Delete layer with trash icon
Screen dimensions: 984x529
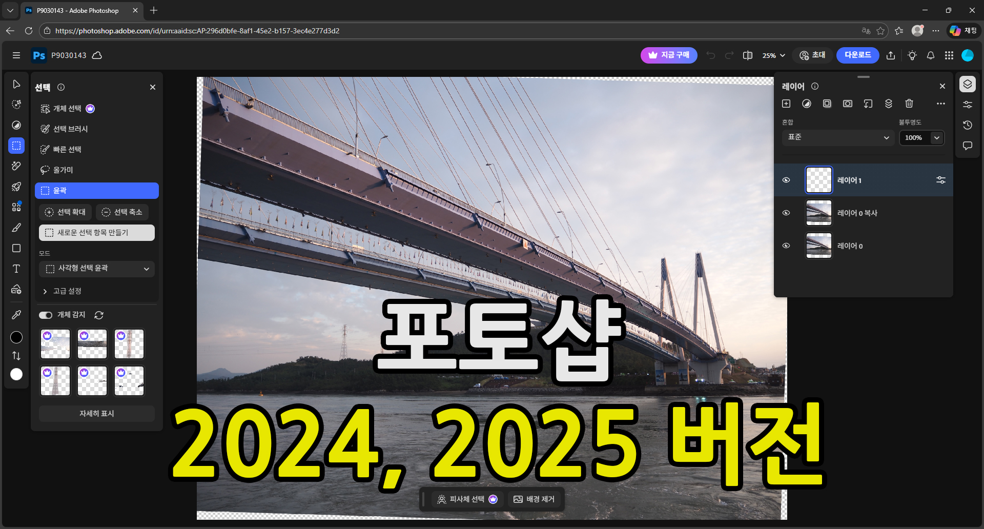(x=909, y=104)
